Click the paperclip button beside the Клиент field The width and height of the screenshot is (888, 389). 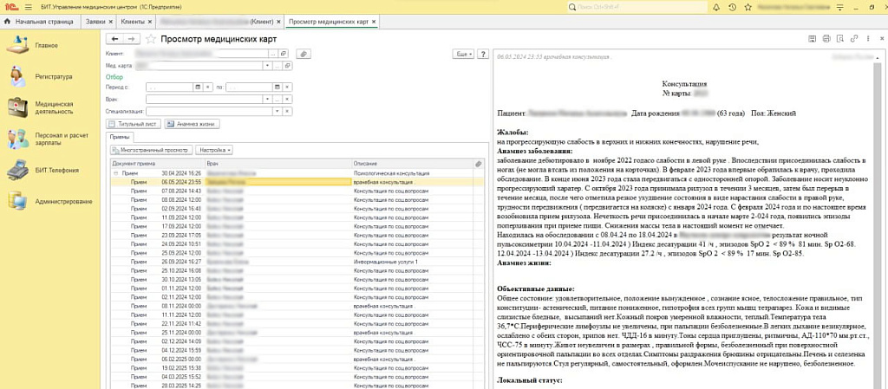point(304,53)
